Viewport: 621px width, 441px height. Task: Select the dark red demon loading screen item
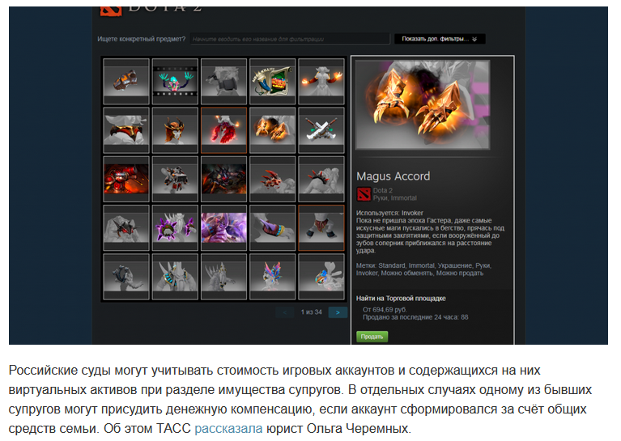coord(223,179)
